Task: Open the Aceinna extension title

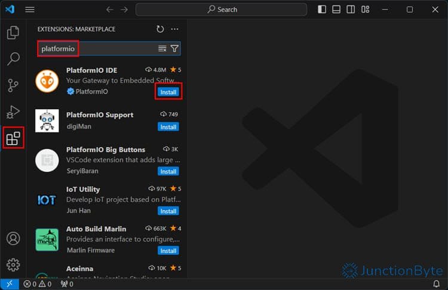Action: pyautogui.click(x=79, y=269)
